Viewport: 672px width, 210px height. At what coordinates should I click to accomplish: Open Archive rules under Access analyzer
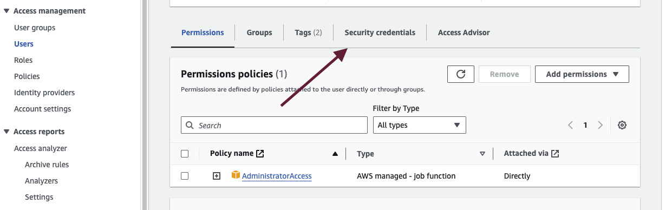[47, 165]
